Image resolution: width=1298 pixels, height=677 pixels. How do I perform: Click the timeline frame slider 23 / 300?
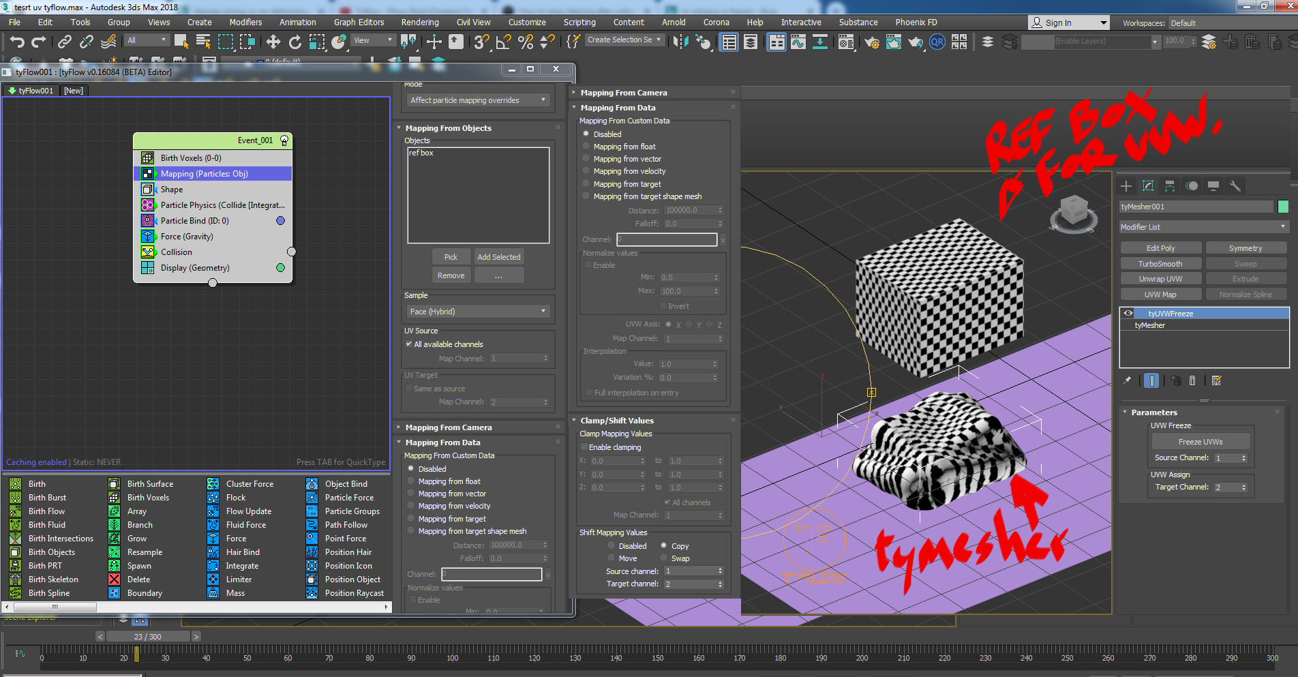[148, 637]
